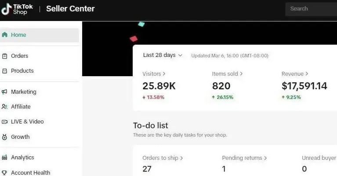Open Orders via its clipboard icon

click(x=4, y=56)
